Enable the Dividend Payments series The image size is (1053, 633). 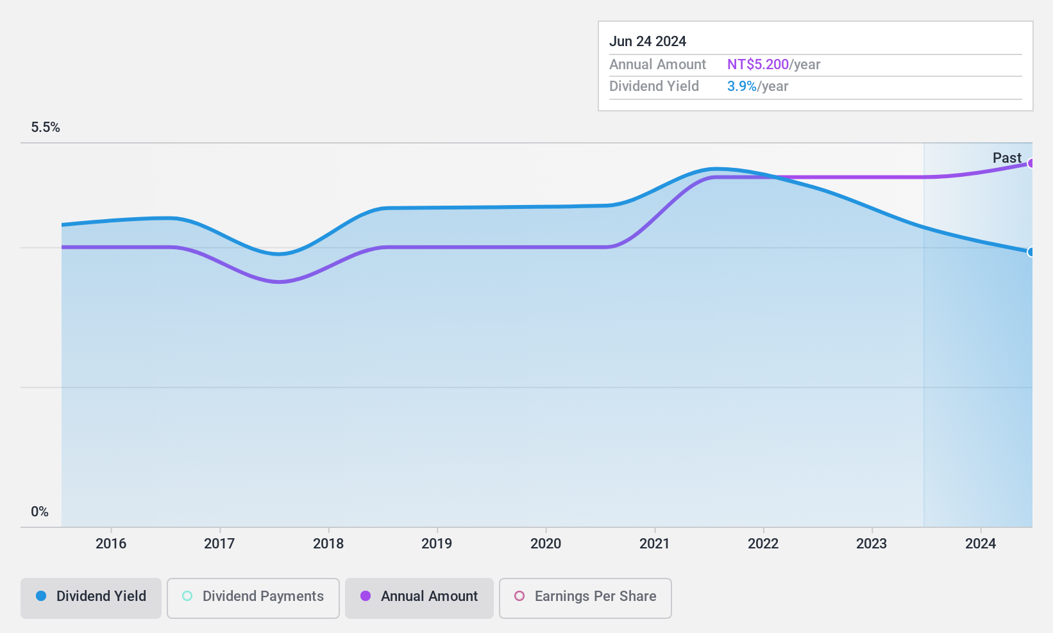(x=253, y=598)
